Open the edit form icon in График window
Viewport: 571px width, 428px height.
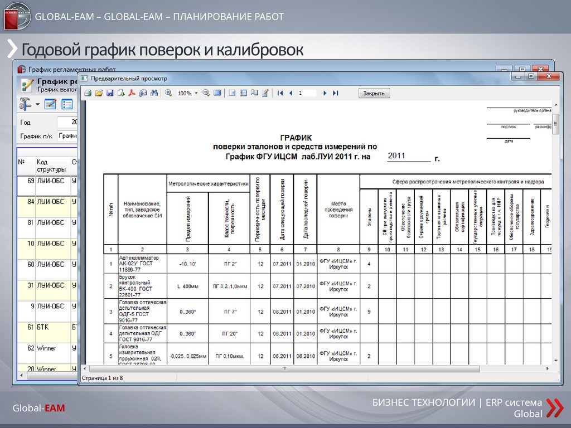point(50,104)
